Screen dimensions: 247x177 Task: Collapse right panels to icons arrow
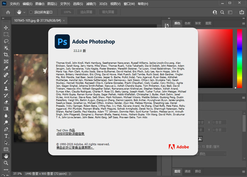[x=244, y=18]
